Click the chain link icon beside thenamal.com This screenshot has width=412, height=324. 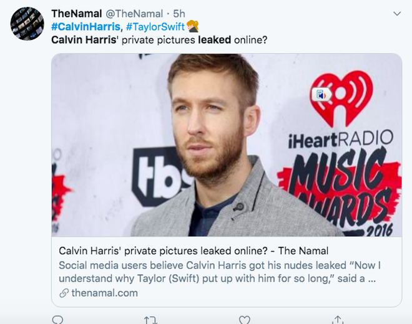click(x=64, y=293)
